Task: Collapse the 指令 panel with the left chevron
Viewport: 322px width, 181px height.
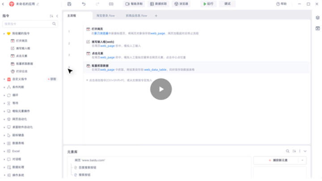Action: 57,16
